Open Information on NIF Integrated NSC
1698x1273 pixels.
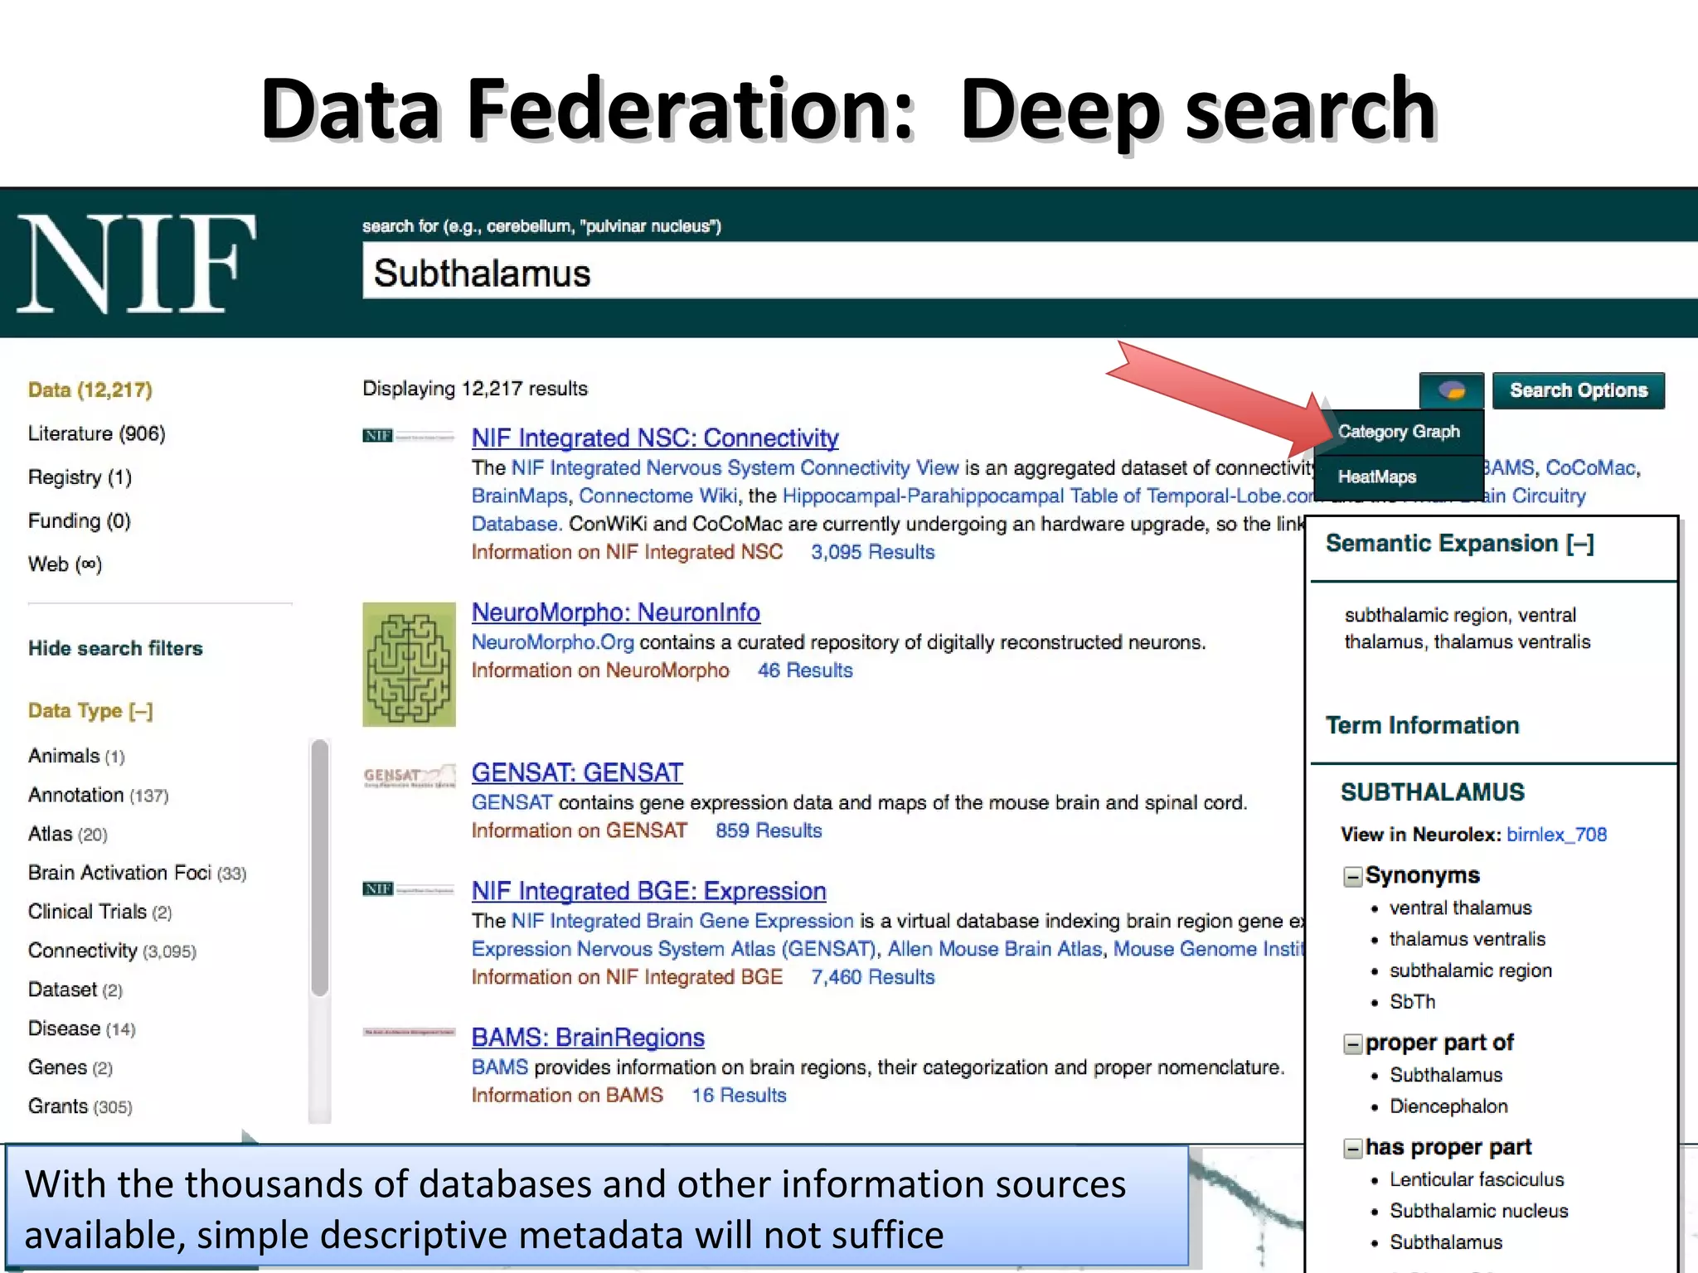[x=627, y=552]
